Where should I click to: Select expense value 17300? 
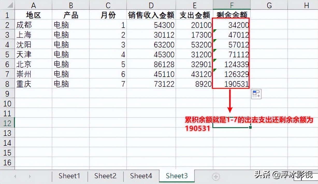[x=194, y=35]
